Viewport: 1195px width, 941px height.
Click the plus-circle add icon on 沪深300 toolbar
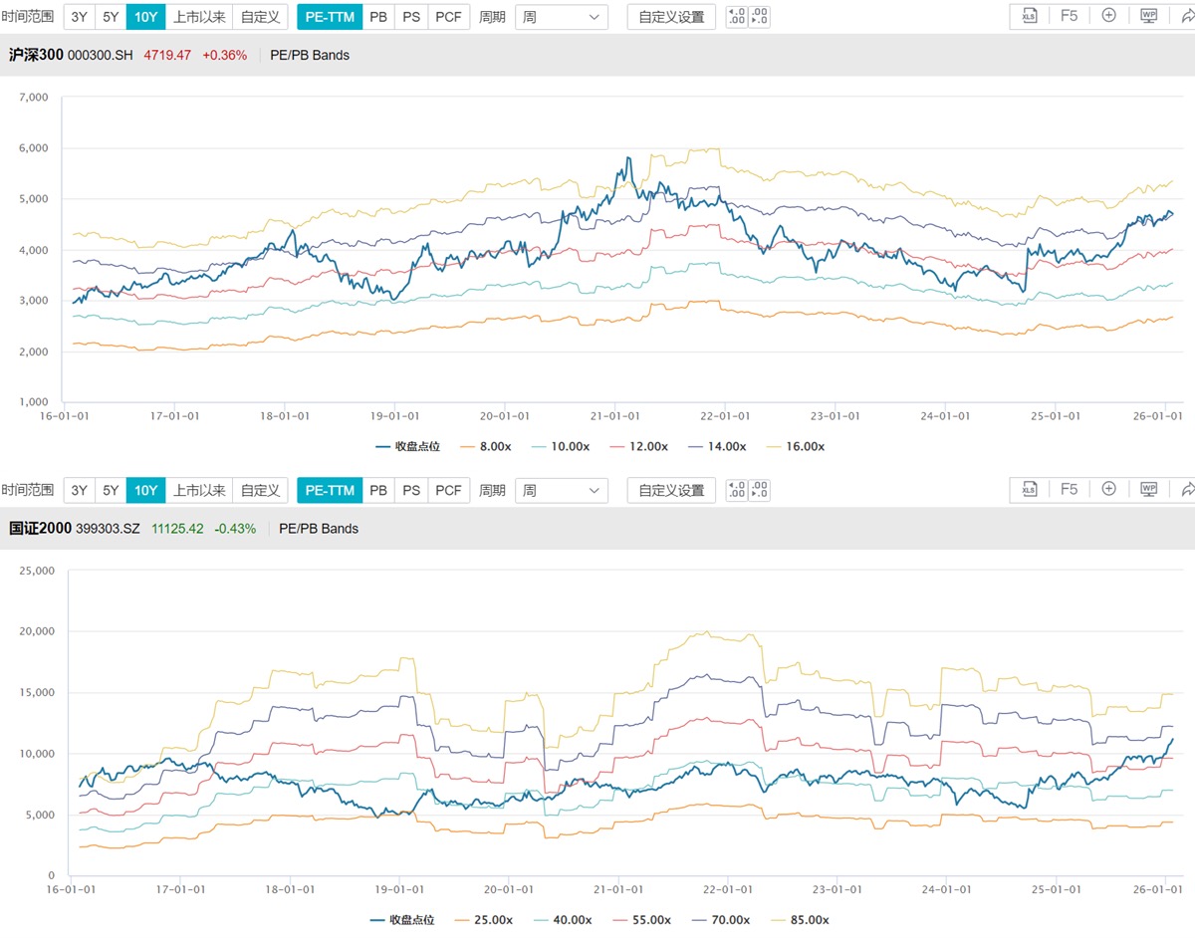tap(1108, 17)
